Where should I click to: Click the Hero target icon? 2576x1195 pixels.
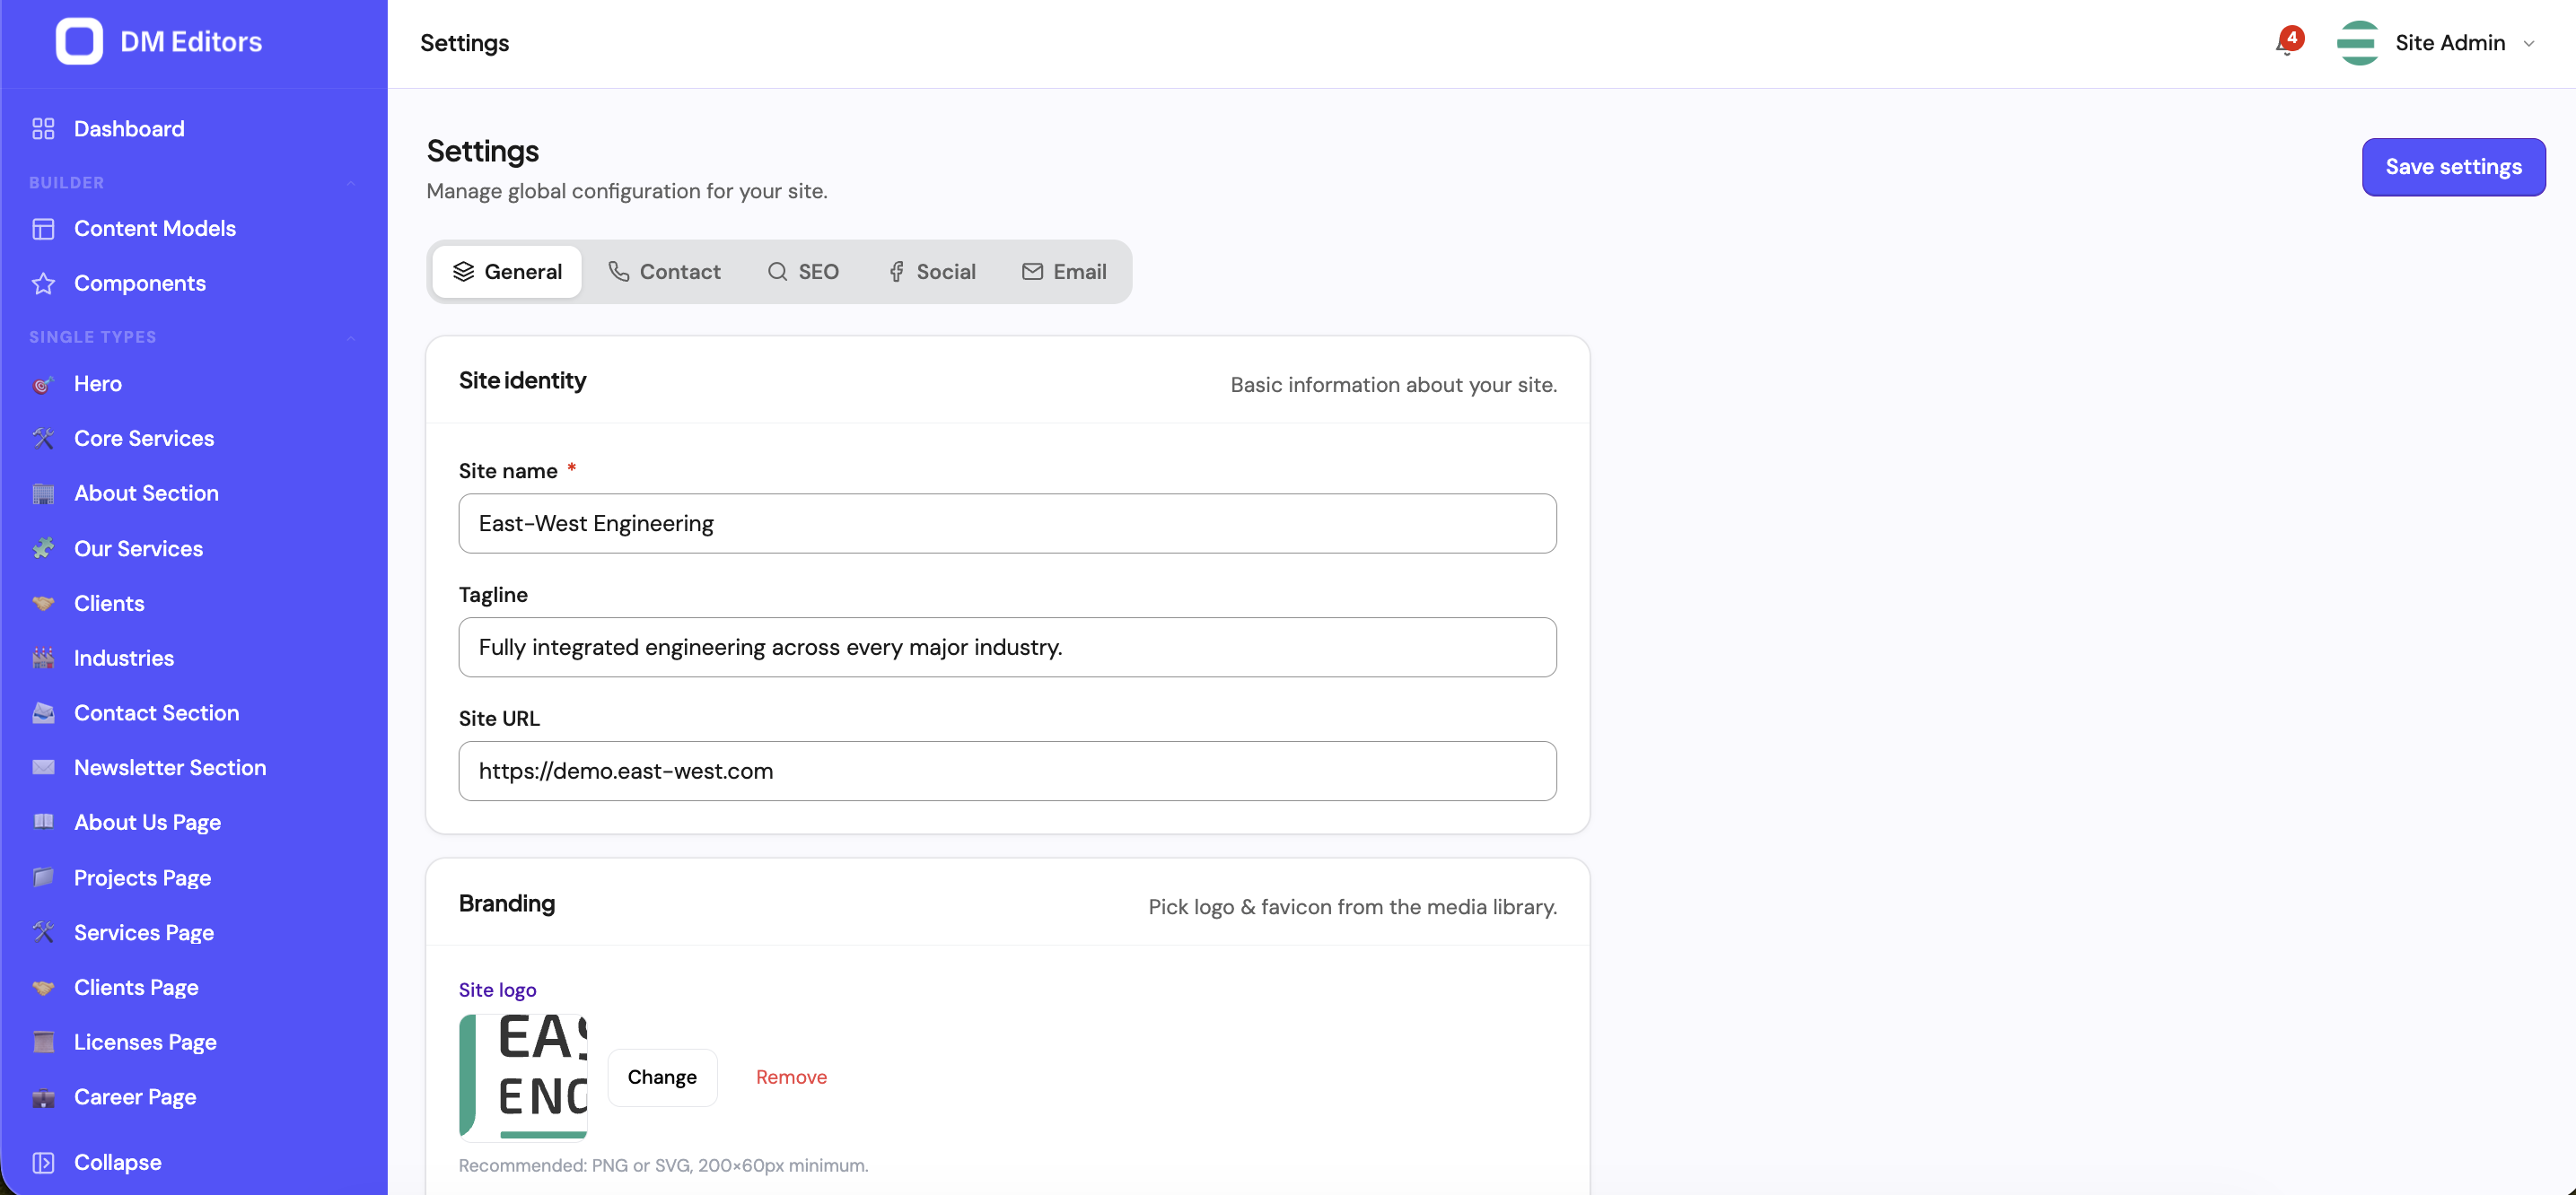click(x=43, y=385)
